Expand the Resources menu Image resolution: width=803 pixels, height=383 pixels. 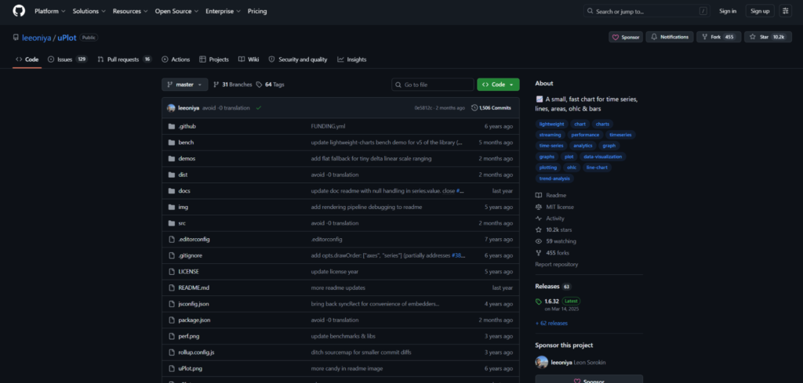click(x=130, y=11)
